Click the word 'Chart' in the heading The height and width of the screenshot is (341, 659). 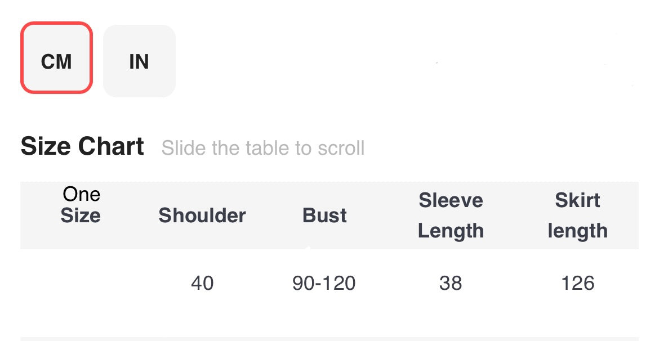(111, 147)
